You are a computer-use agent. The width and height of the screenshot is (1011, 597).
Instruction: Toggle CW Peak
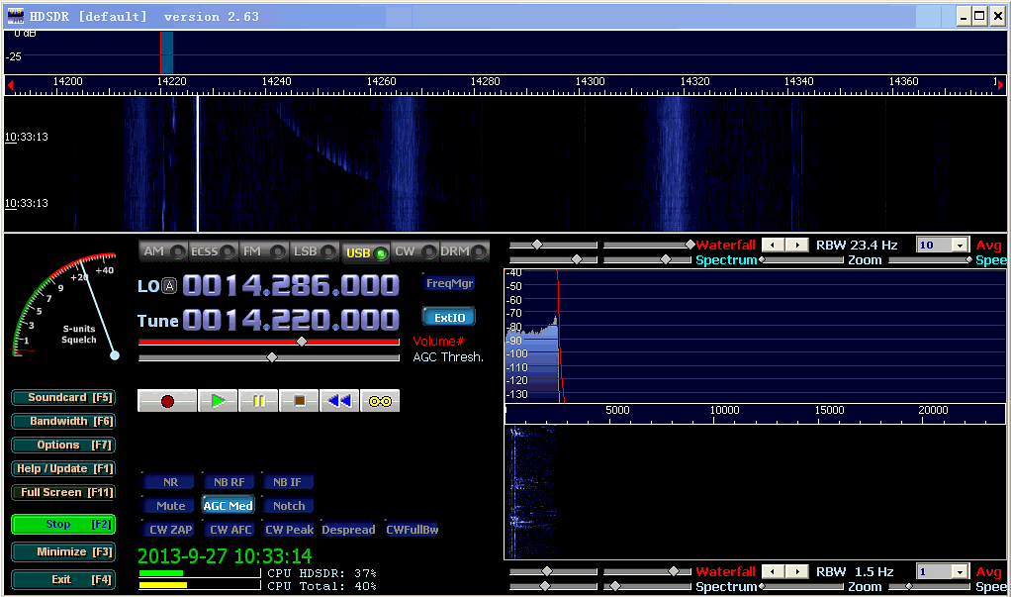click(x=289, y=530)
